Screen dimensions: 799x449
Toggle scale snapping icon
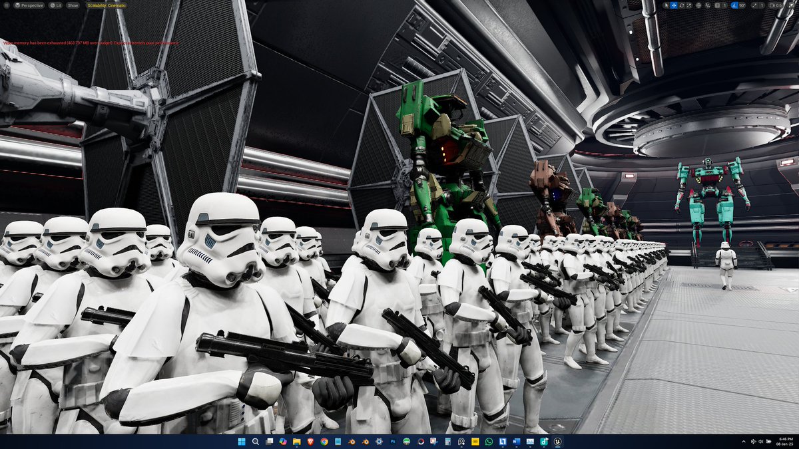[x=754, y=5]
